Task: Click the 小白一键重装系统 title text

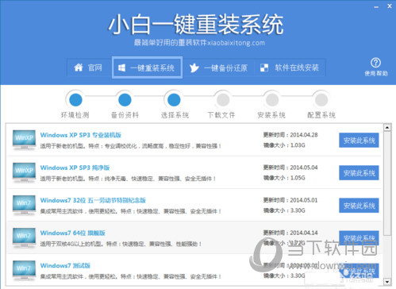Action: point(196,25)
